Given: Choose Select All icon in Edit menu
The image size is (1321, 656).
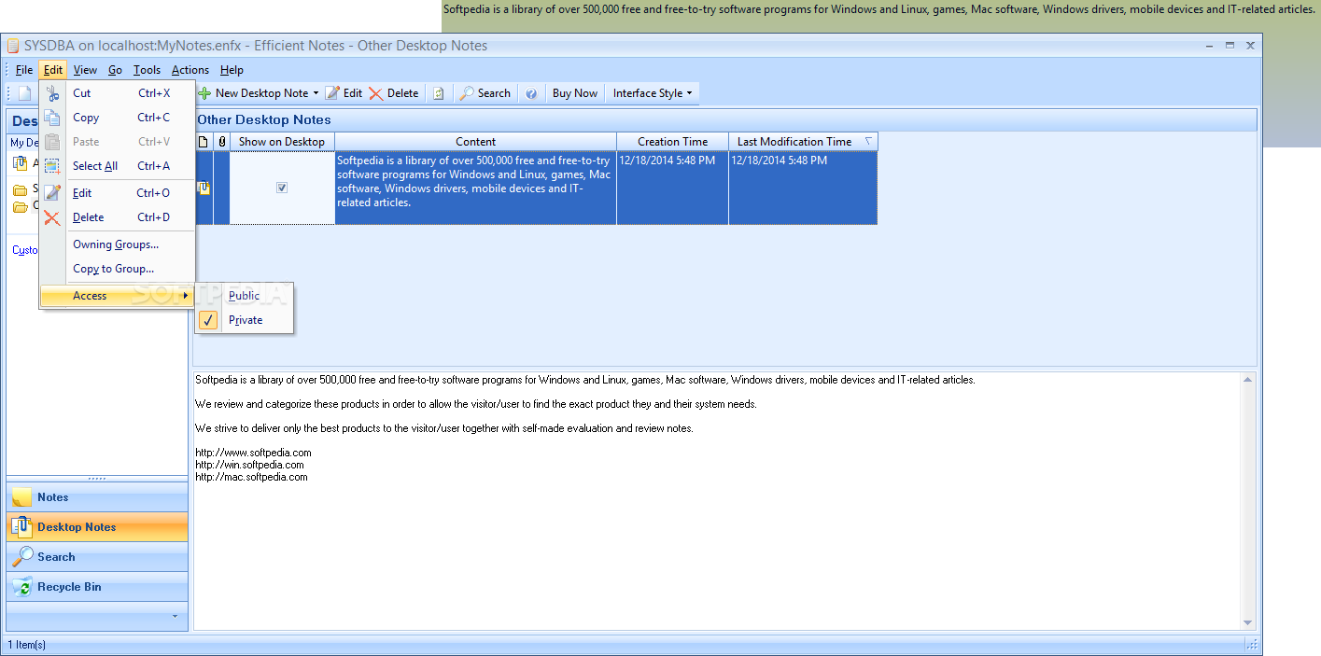Looking at the screenshot, I should click(x=52, y=166).
